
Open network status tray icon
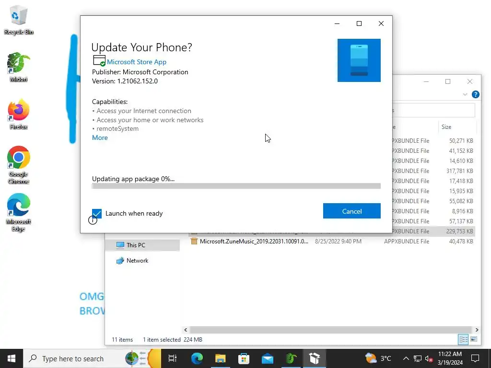(418, 358)
